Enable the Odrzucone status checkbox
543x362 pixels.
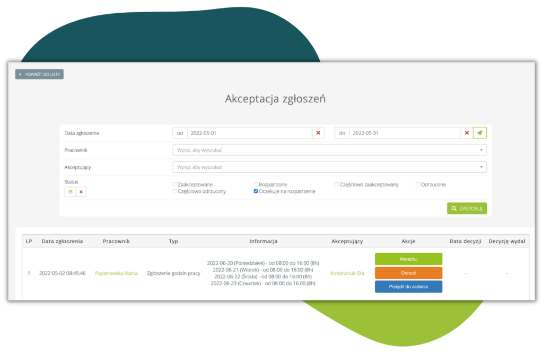(x=418, y=184)
